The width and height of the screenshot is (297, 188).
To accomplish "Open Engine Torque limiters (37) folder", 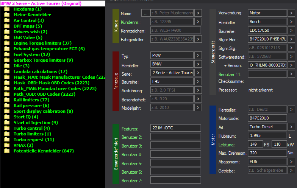I will coord(42,43).
